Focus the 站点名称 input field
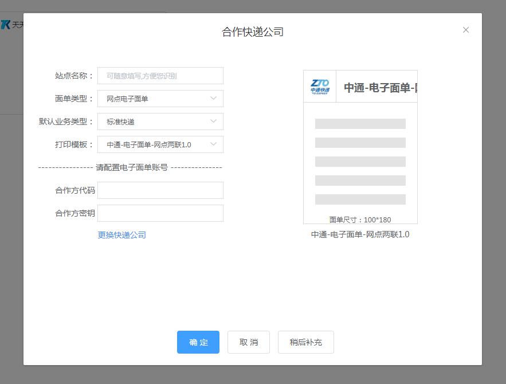 point(160,76)
